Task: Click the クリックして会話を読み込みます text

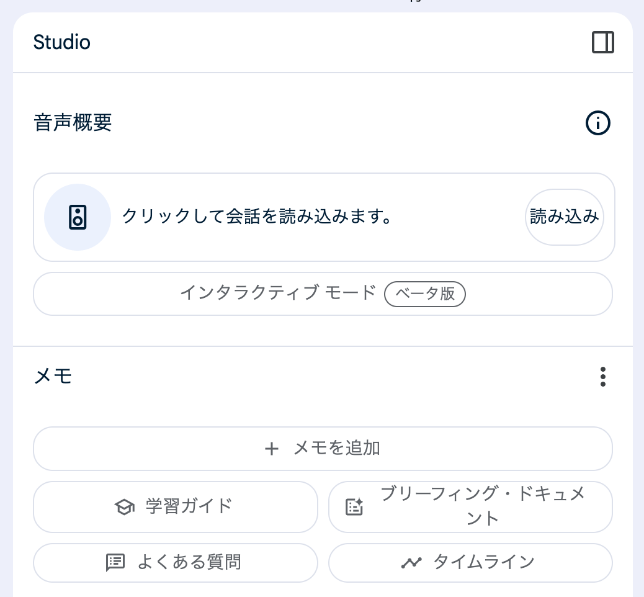Action: (256, 217)
